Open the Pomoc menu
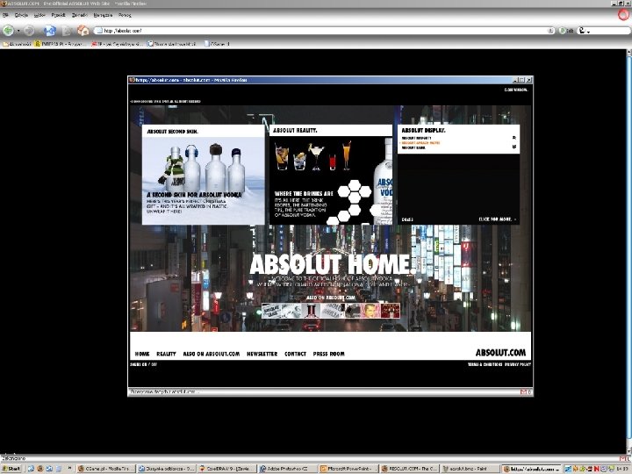 (x=125, y=15)
